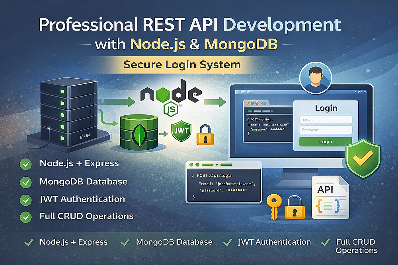The height and width of the screenshot is (265, 398).
Task: Toggle the circled check beside bold Node.js + Express
Action: (x=25, y=164)
